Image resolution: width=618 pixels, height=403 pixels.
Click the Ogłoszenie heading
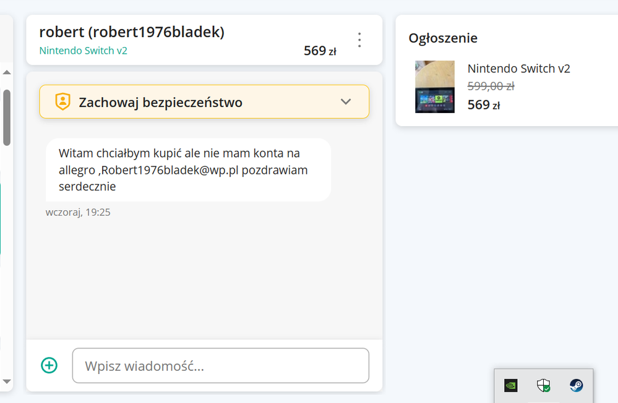443,38
